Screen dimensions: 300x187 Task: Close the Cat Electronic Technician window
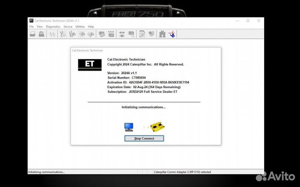click(x=259, y=21)
